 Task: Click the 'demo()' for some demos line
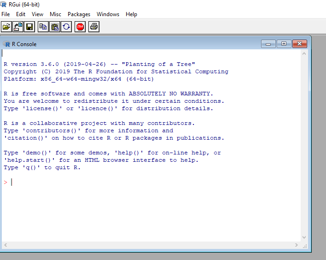point(112,153)
